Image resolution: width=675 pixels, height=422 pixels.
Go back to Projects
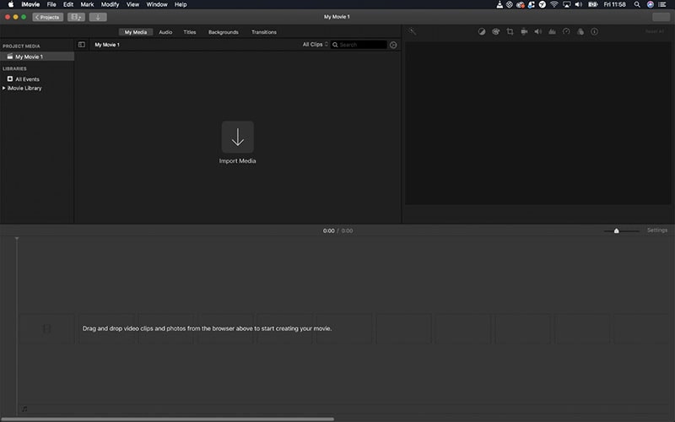pyautogui.click(x=48, y=17)
